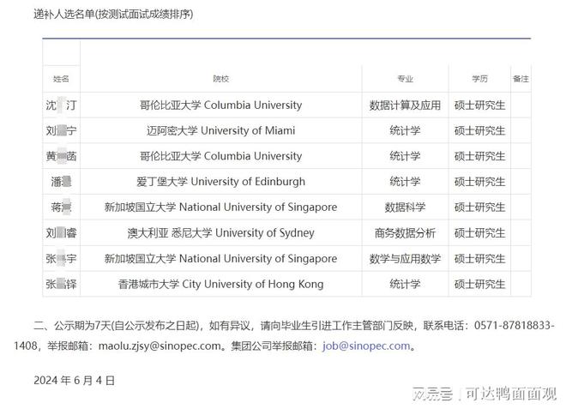Click the date 2024年6月4日

click(74, 380)
